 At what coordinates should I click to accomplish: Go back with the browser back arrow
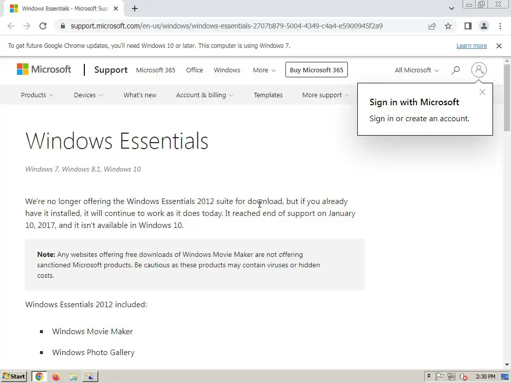[x=11, y=26]
